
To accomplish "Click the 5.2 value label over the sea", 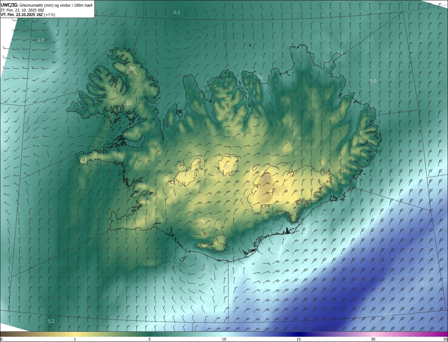I will click(x=51, y=321).
